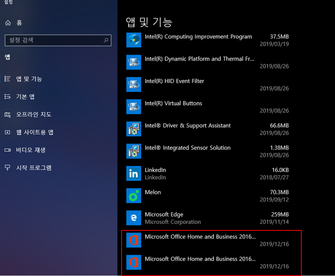Click Intel HID Event Filter icon
Screen dimensions: 335x276
pyautogui.click(x=134, y=84)
